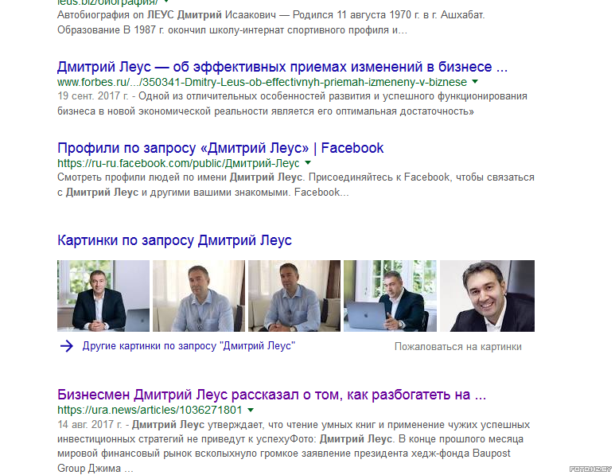Click the ru-ru.facebook.com green URL text
615x475 pixels.
coord(178,163)
